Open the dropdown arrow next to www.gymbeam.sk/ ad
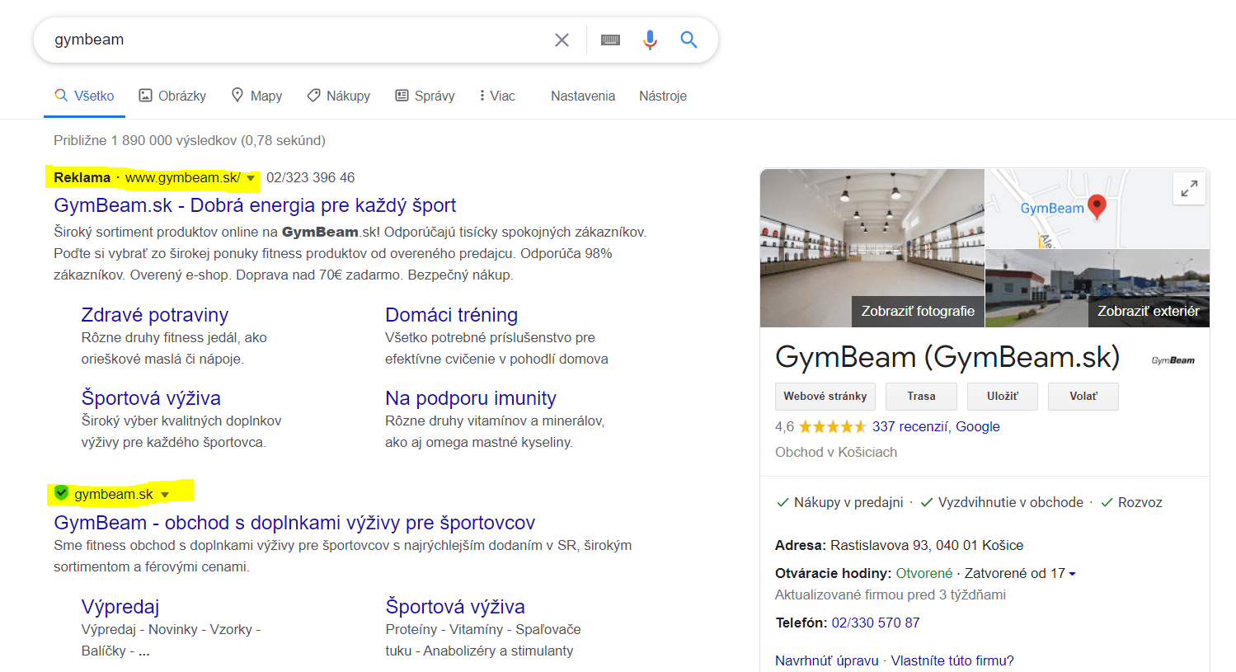This screenshot has height=672, width=1236. [251, 178]
